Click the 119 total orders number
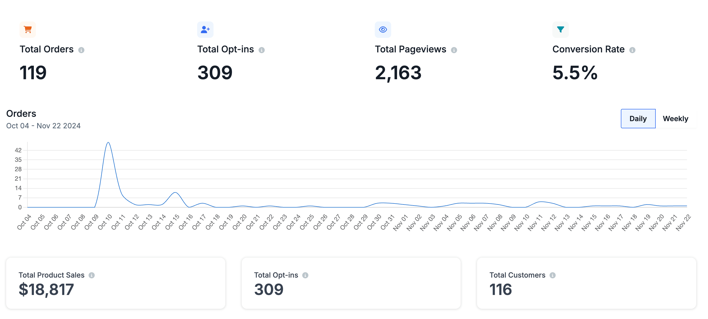708x319 pixels. coord(33,73)
